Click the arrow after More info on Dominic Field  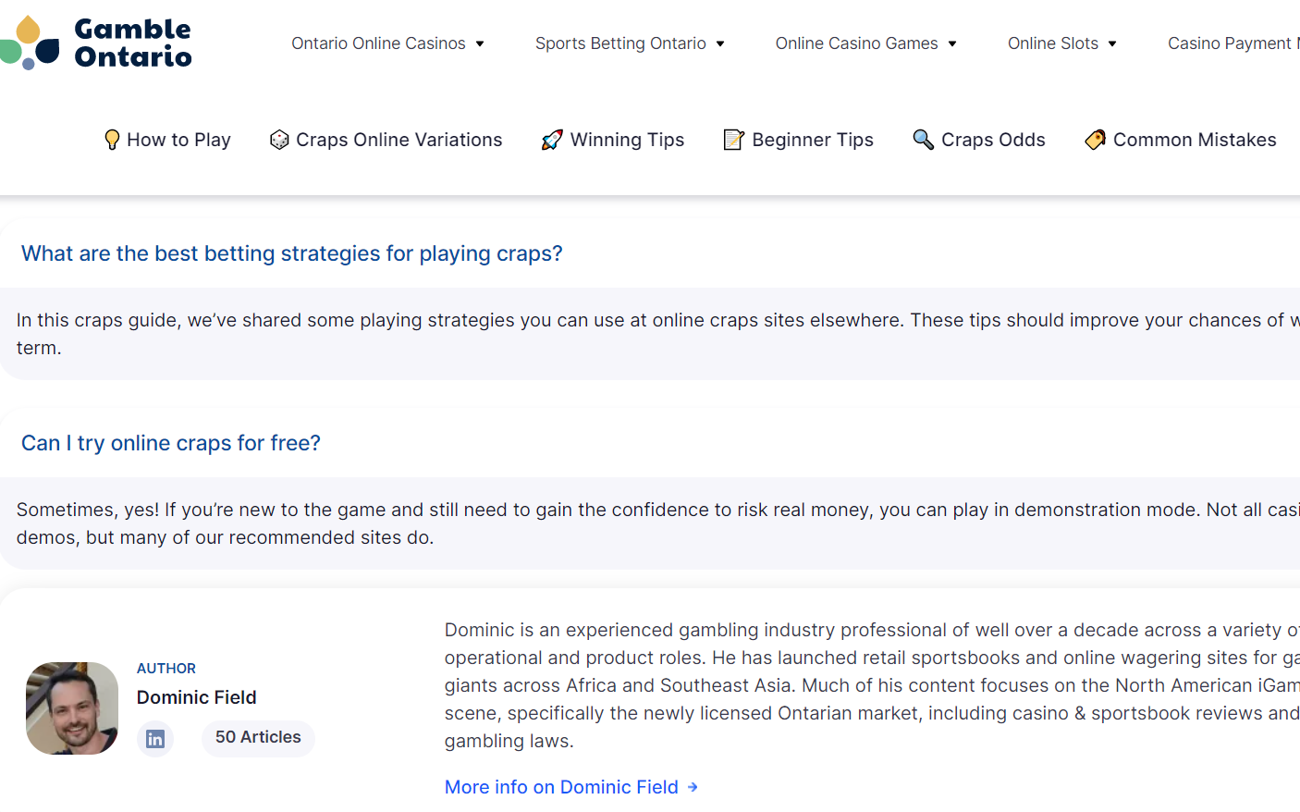(693, 787)
